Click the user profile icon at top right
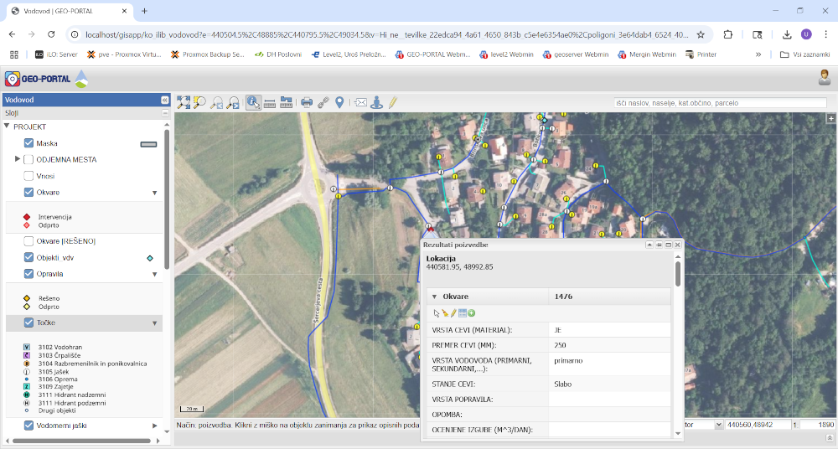The height and width of the screenshot is (449, 838). (824, 78)
